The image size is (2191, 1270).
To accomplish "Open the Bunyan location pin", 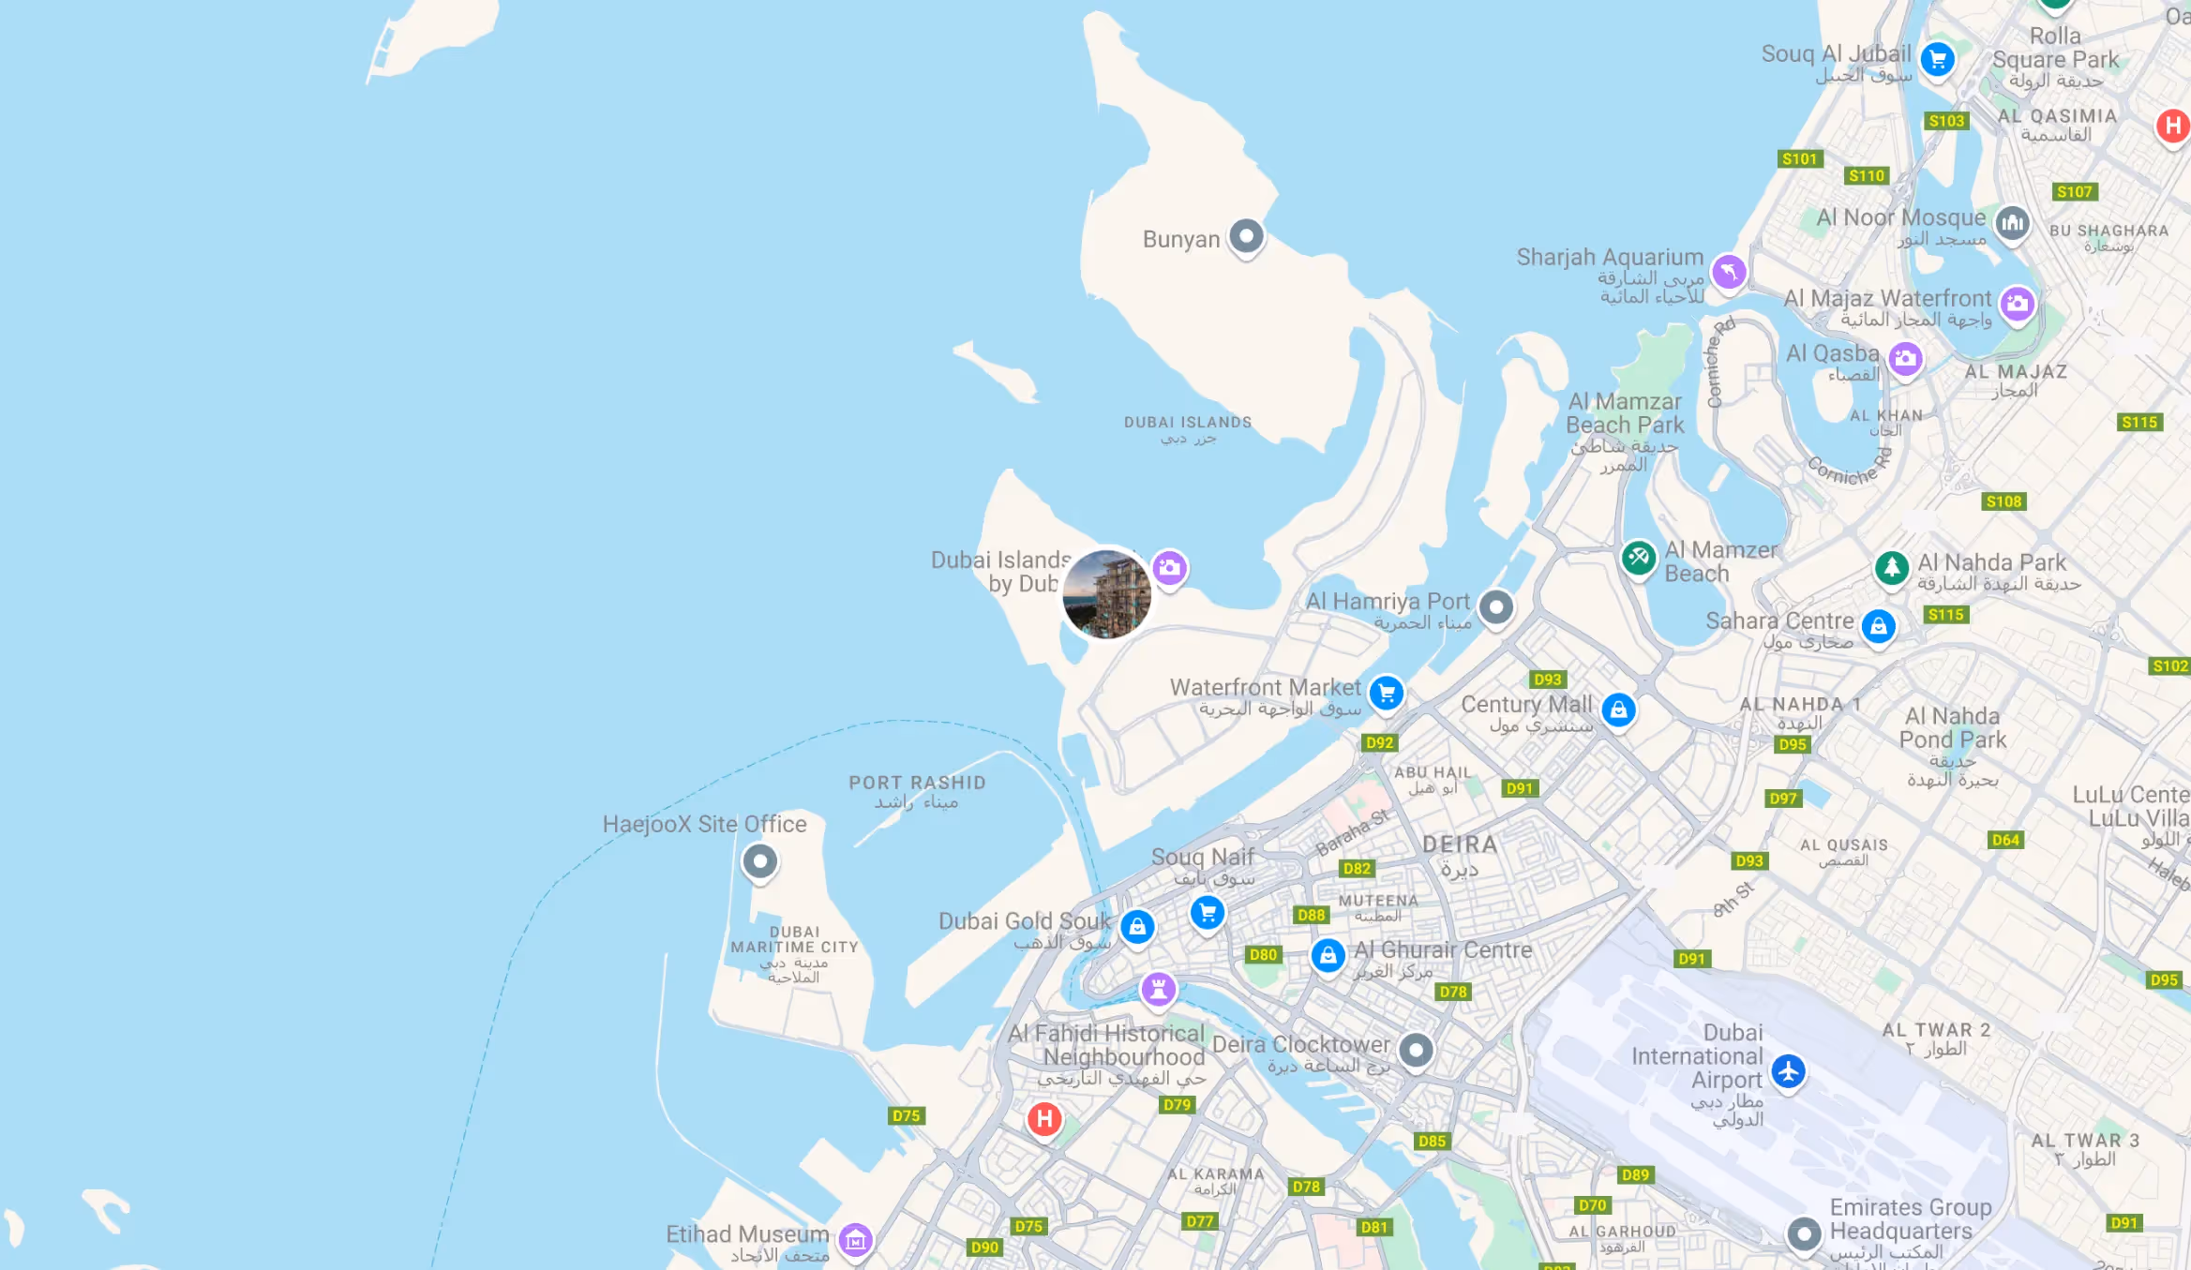I will [x=1246, y=236].
